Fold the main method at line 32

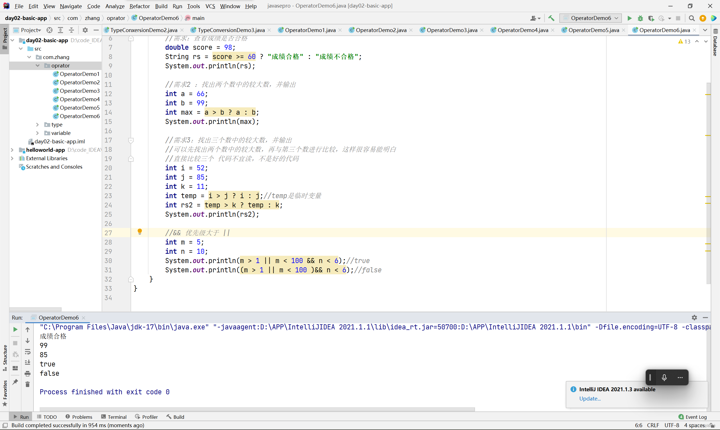tap(131, 279)
